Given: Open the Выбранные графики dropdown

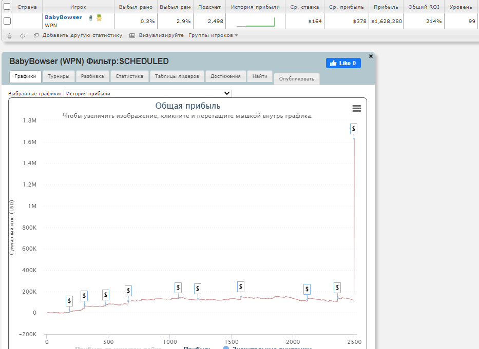Looking at the screenshot, I should coord(148,94).
